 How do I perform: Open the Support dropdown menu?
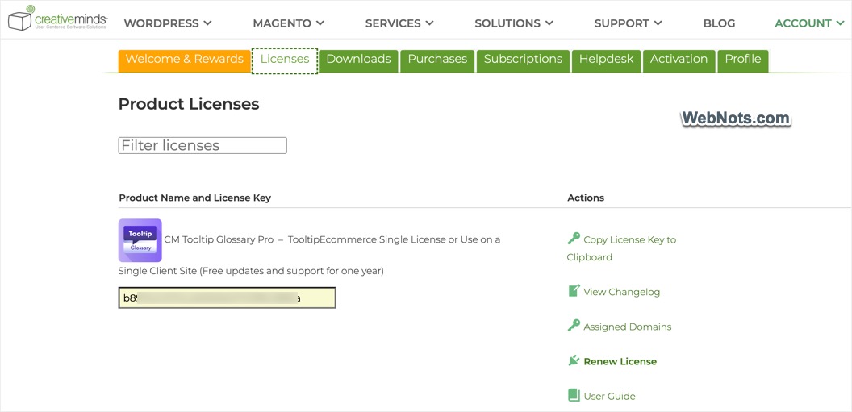click(x=629, y=23)
